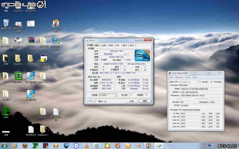Click the Intel Core i7 logo in CPU-Z
The width and height of the screenshot is (239, 149).
pos(143,55)
